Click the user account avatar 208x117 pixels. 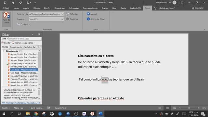(x=175, y=3)
